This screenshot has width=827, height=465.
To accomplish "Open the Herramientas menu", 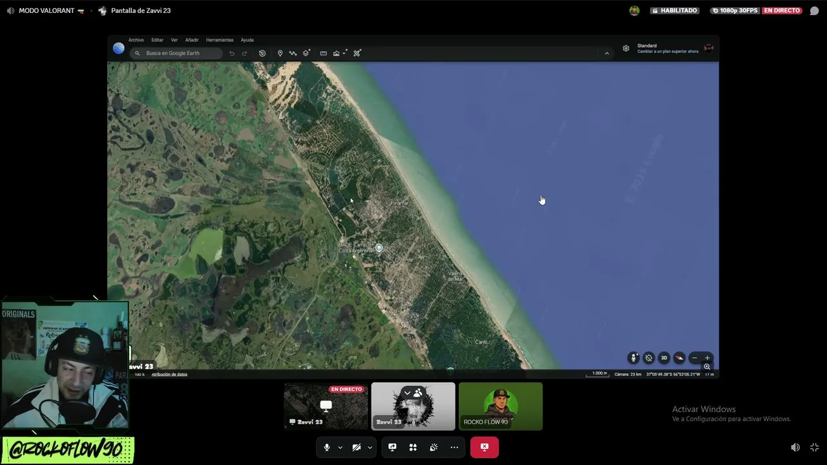I will pyautogui.click(x=220, y=40).
